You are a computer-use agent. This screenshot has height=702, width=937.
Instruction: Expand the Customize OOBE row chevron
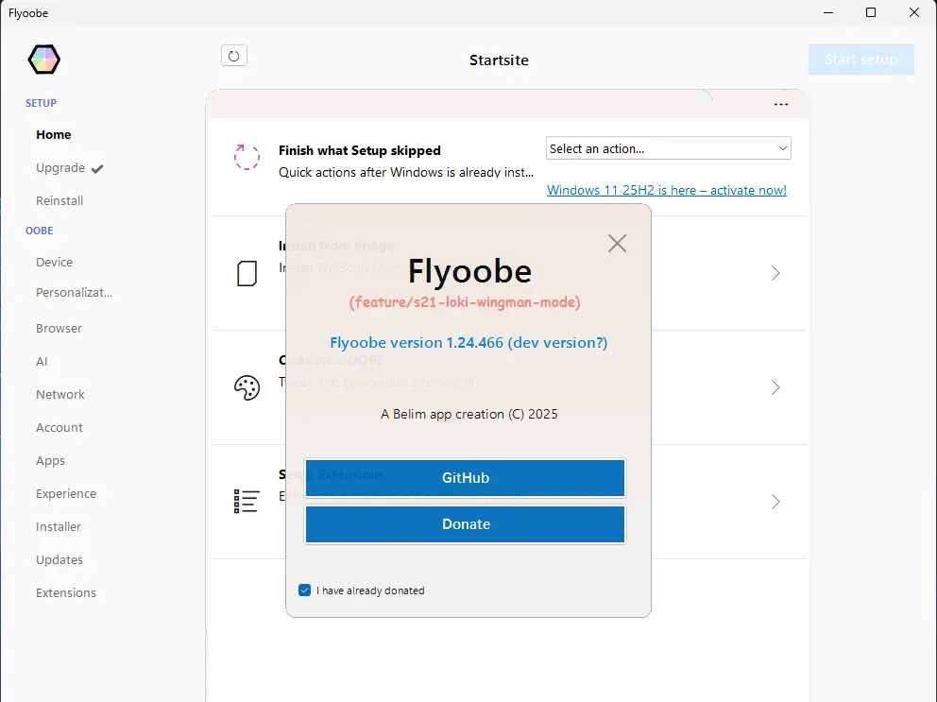(775, 387)
